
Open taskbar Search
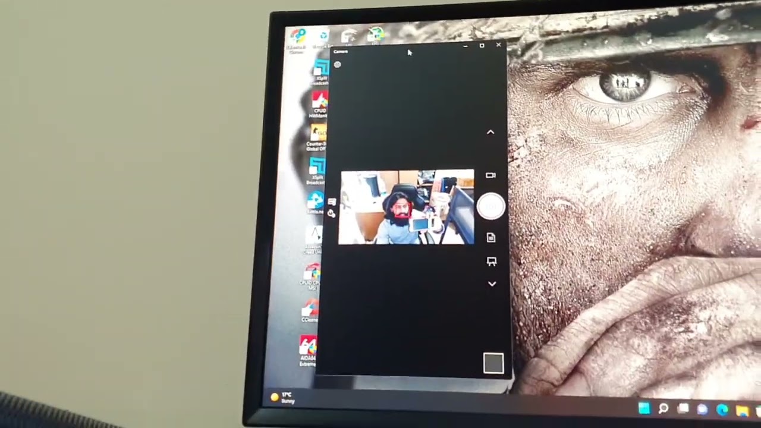[663, 408]
